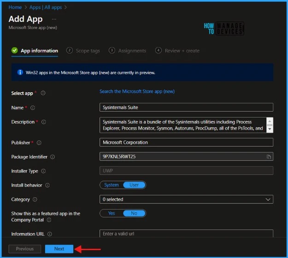
Task: Click the info icon next to Install behavior
Action: [x=47, y=185]
